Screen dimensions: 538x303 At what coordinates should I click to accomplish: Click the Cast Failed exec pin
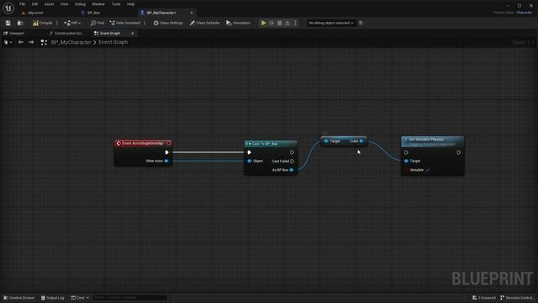[292, 161]
